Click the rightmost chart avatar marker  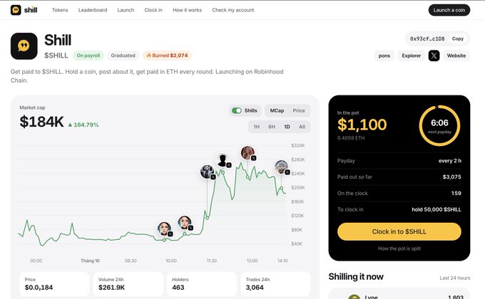coord(282,167)
